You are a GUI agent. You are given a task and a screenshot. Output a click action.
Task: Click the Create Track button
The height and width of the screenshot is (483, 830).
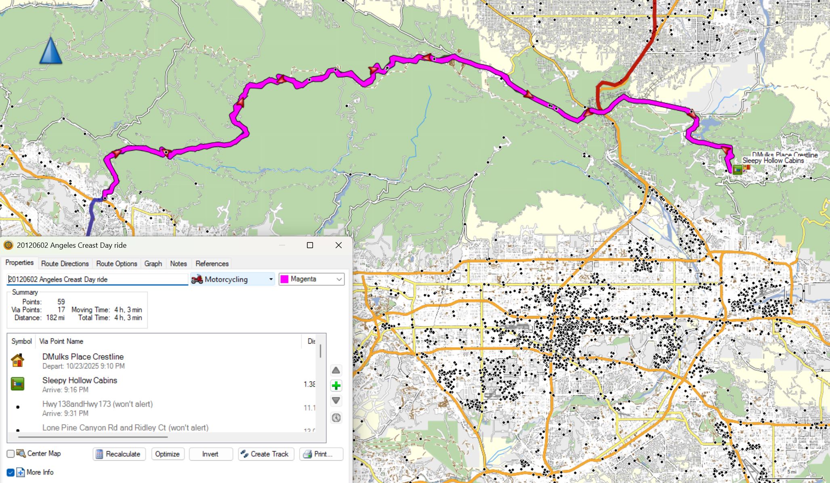pyautogui.click(x=266, y=454)
